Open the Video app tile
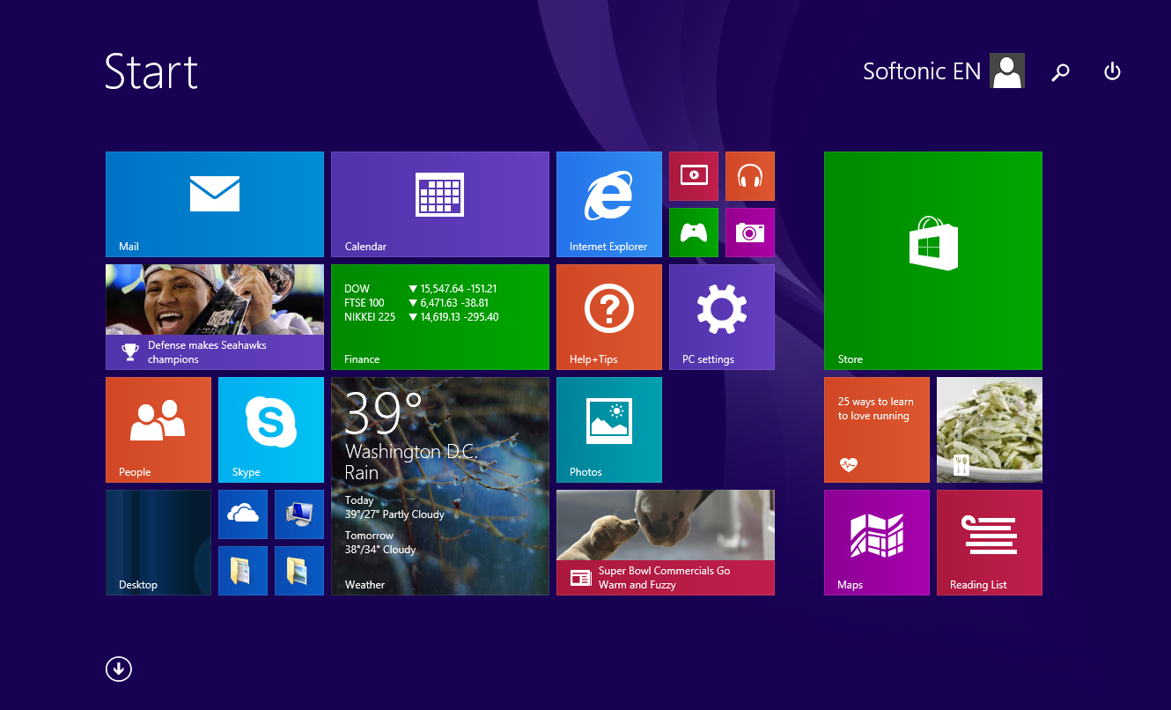This screenshot has width=1171, height=710. coord(694,176)
